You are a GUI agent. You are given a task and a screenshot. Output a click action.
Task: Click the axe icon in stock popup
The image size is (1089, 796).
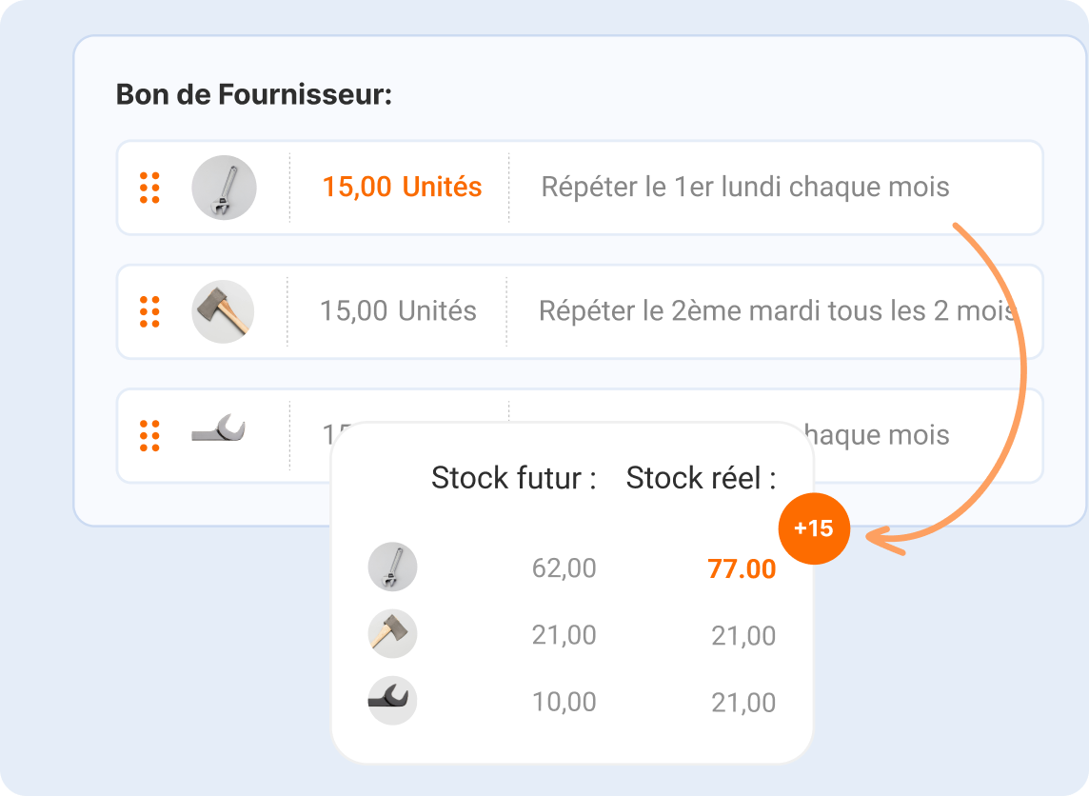coord(392,634)
